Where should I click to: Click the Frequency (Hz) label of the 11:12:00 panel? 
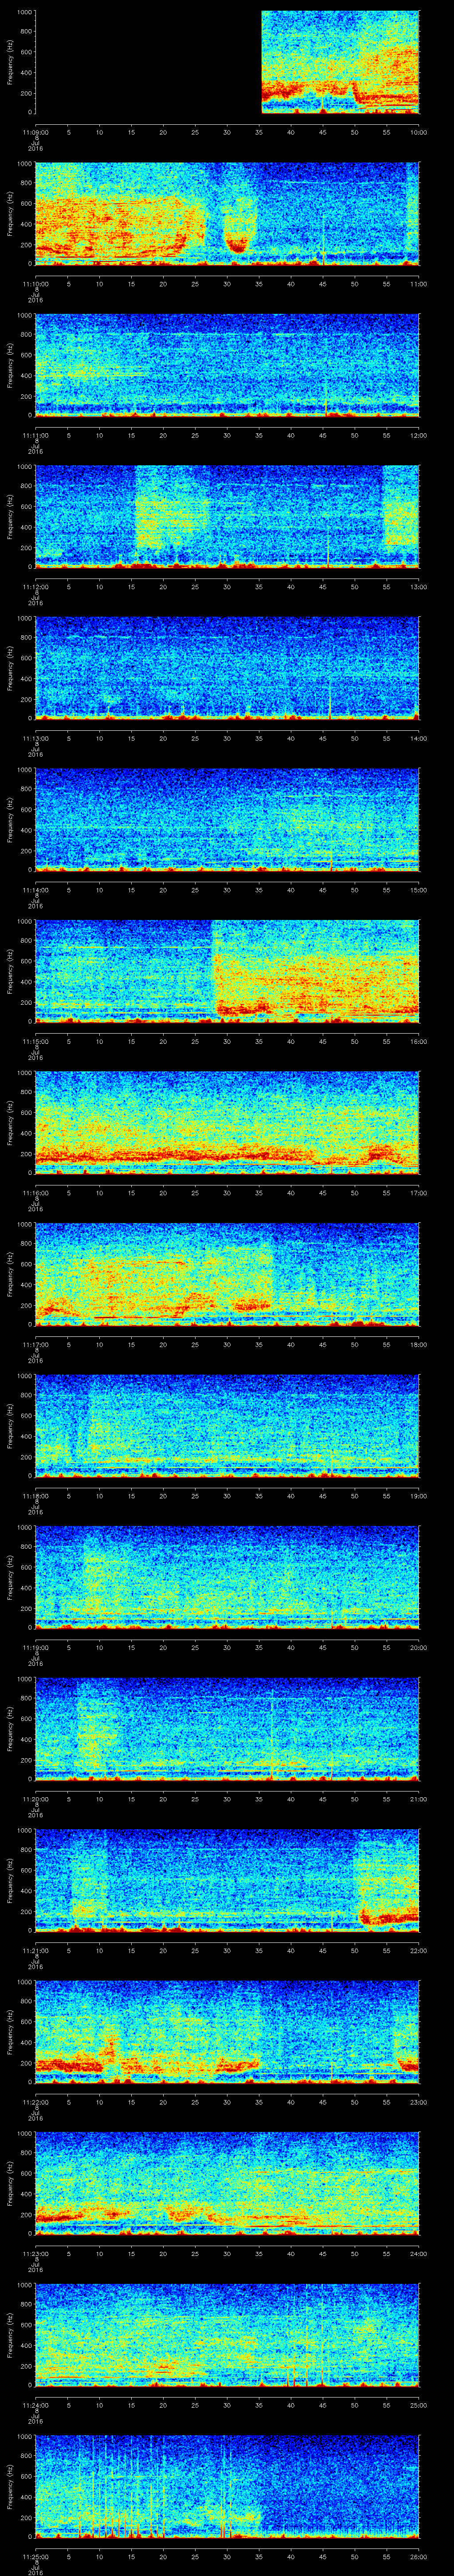(10, 516)
